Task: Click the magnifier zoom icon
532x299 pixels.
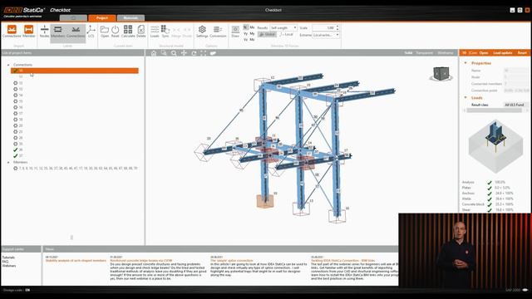Action: [x=174, y=53]
